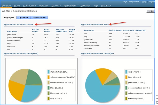
Task: Click the Logout link
Action: 152,2
